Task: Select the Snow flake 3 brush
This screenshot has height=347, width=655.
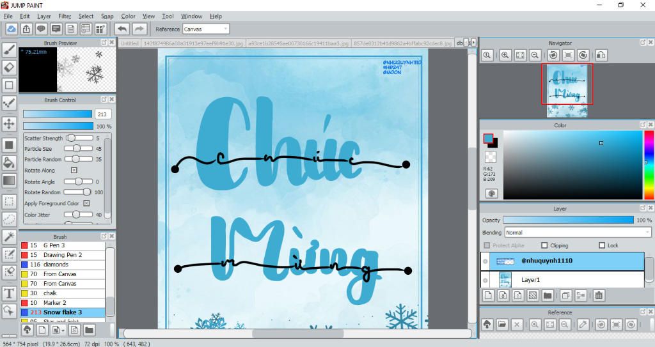Action: (63, 312)
